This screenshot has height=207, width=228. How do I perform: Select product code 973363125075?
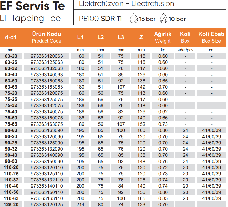47,100
